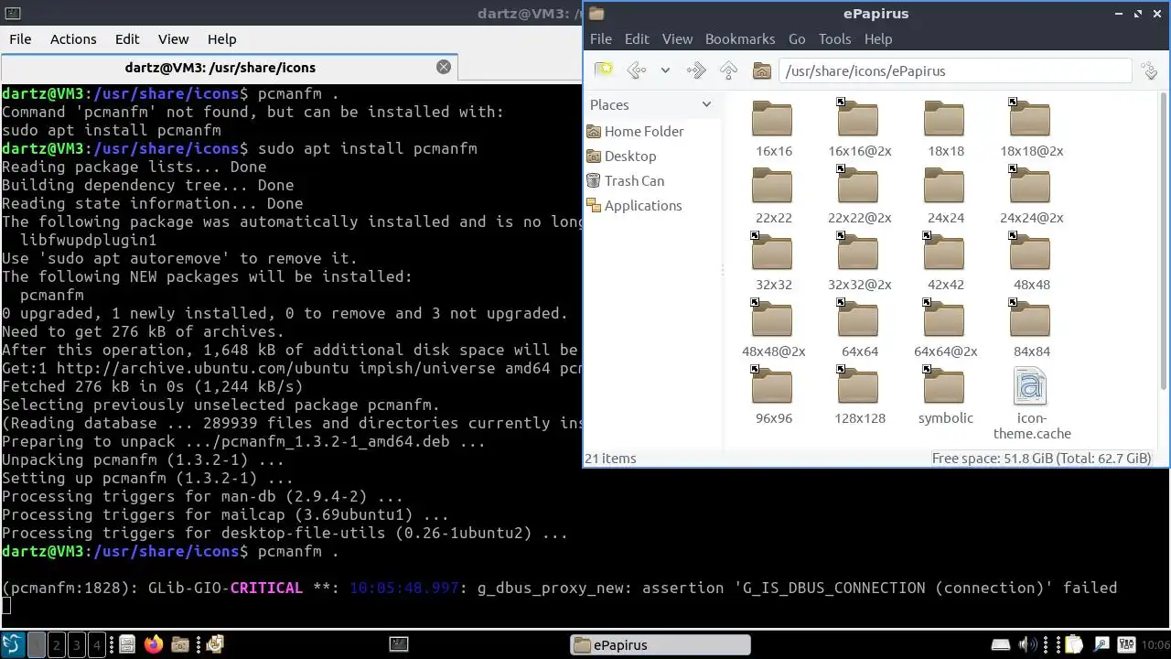Image resolution: width=1171 pixels, height=659 pixels.
Task: Click the path bar /usr/share/icons/ePapirus
Action: (x=955, y=70)
